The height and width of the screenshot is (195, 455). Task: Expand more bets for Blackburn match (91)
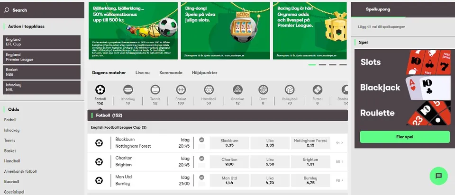point(339,143)
